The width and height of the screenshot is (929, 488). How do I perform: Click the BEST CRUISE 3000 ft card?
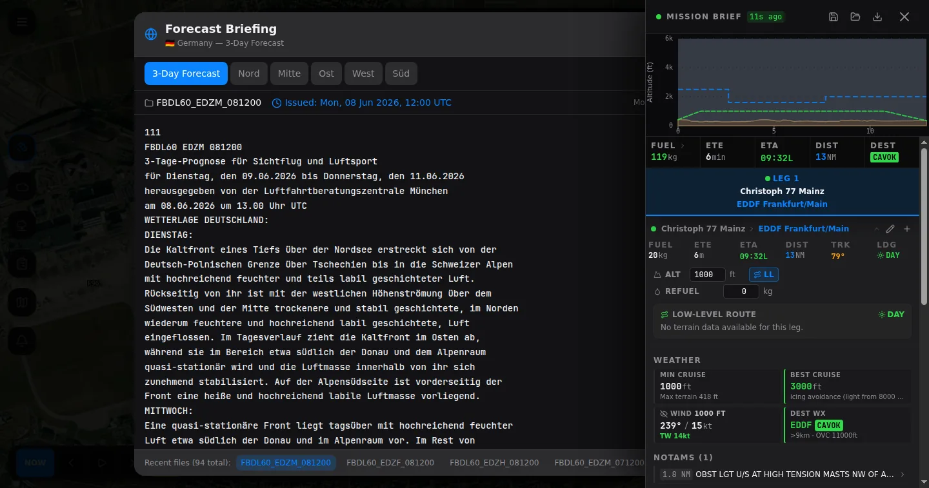pyautogui.click(x=847, y=387)
